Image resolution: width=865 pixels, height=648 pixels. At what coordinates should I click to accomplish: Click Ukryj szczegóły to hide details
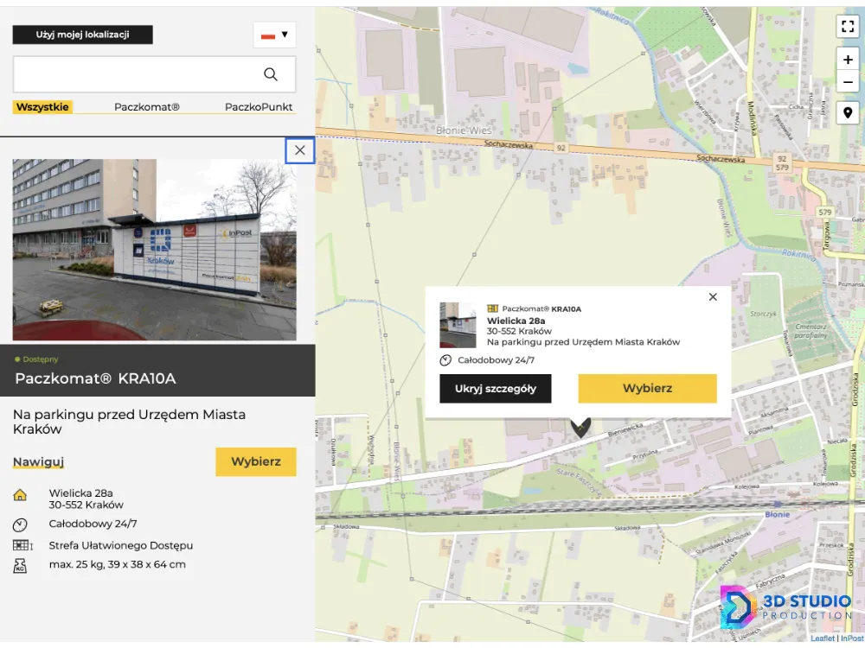(x=496, y=389)
